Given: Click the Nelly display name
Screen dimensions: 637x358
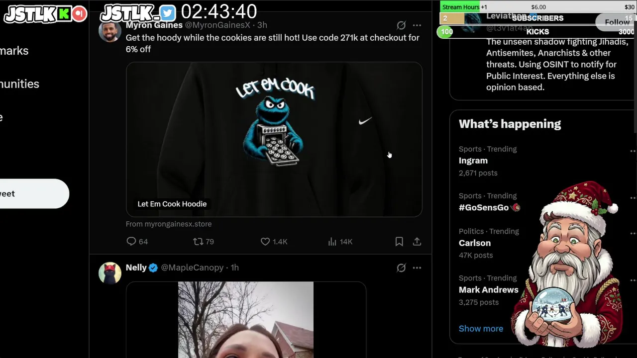Looking at the screenshot, I should tap(136, 268).
